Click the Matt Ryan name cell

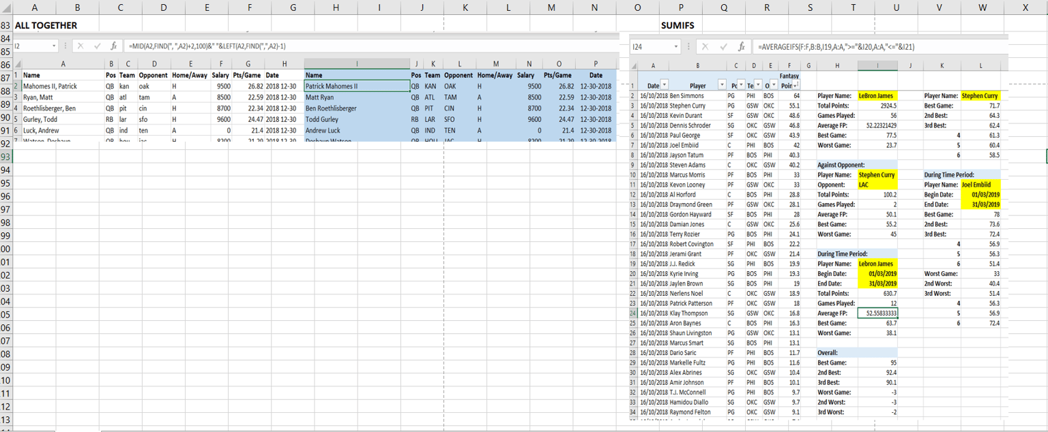pos(357,97)
